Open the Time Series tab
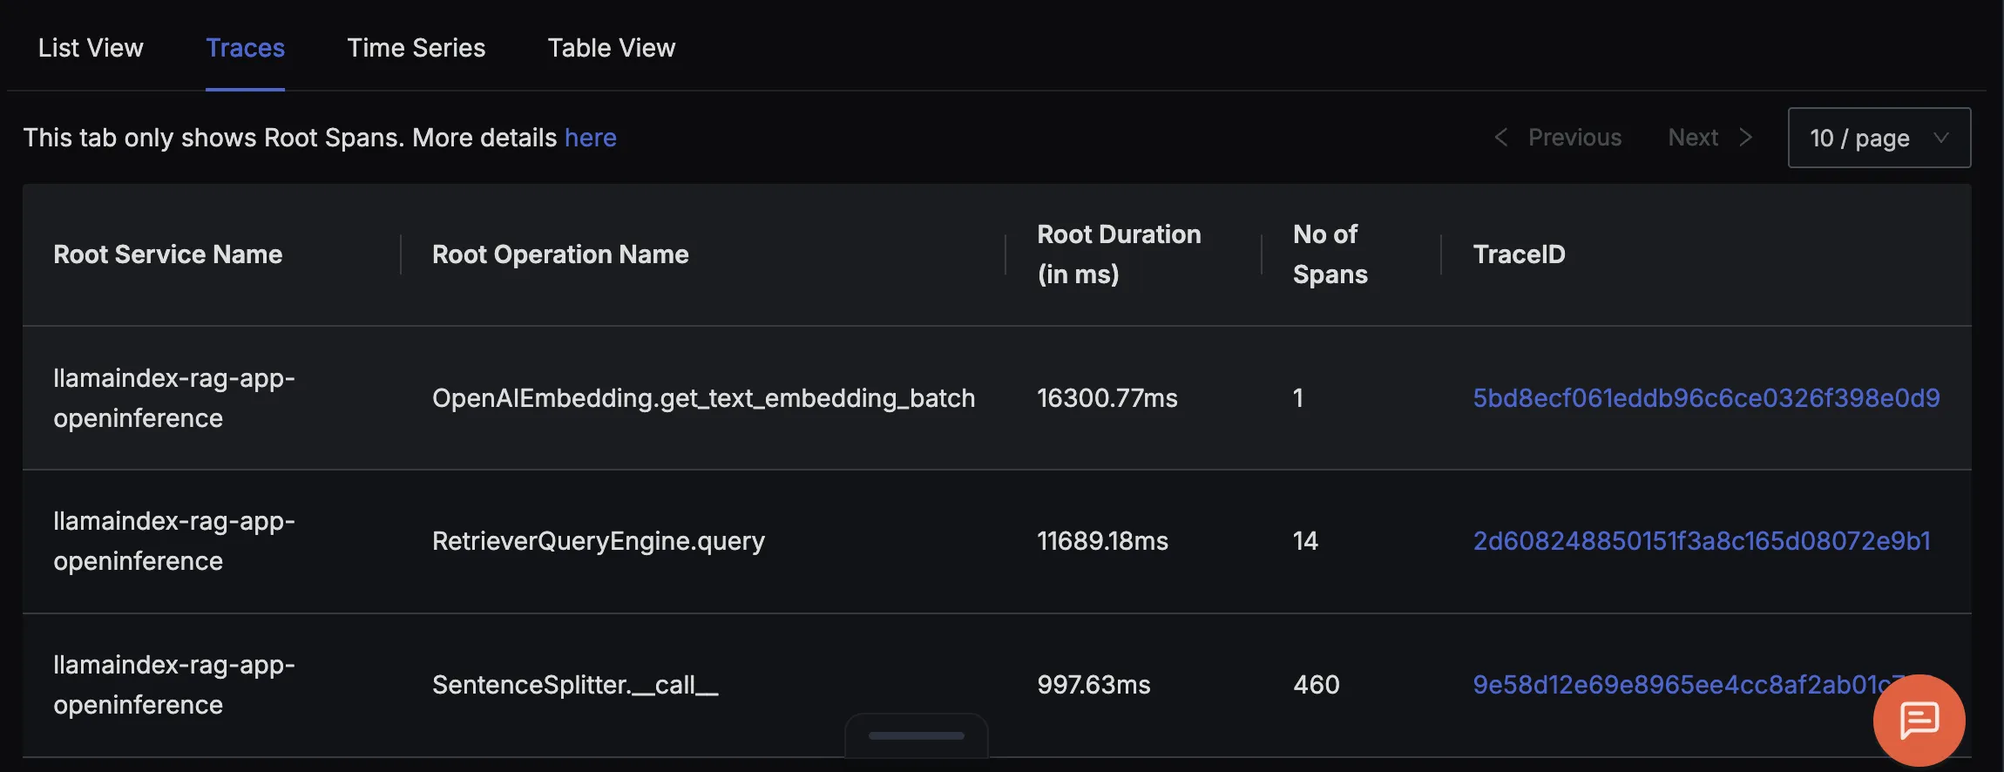This screenshot has width=2004, height=772. 416,48
